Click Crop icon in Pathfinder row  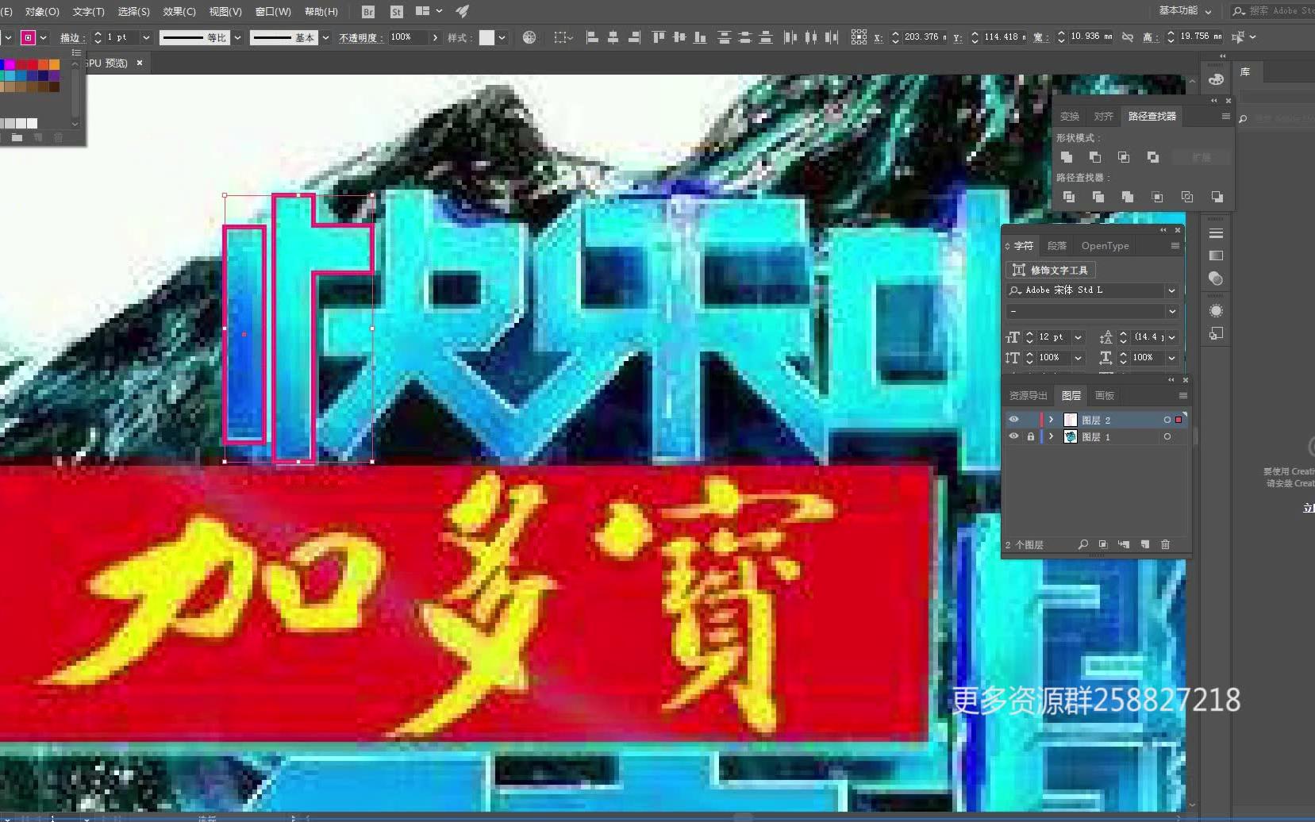click(1158, 197)
